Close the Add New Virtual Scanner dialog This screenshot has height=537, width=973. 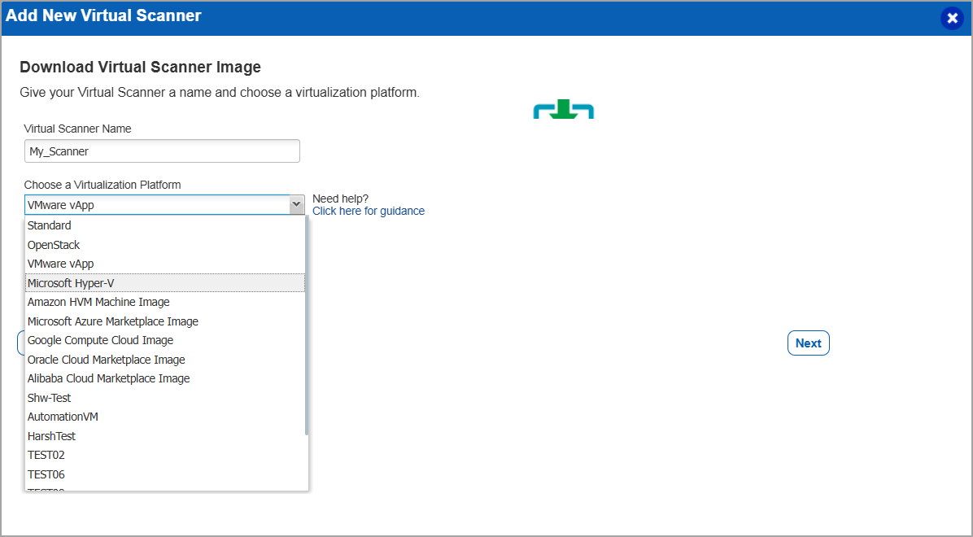tap(951, 18)
